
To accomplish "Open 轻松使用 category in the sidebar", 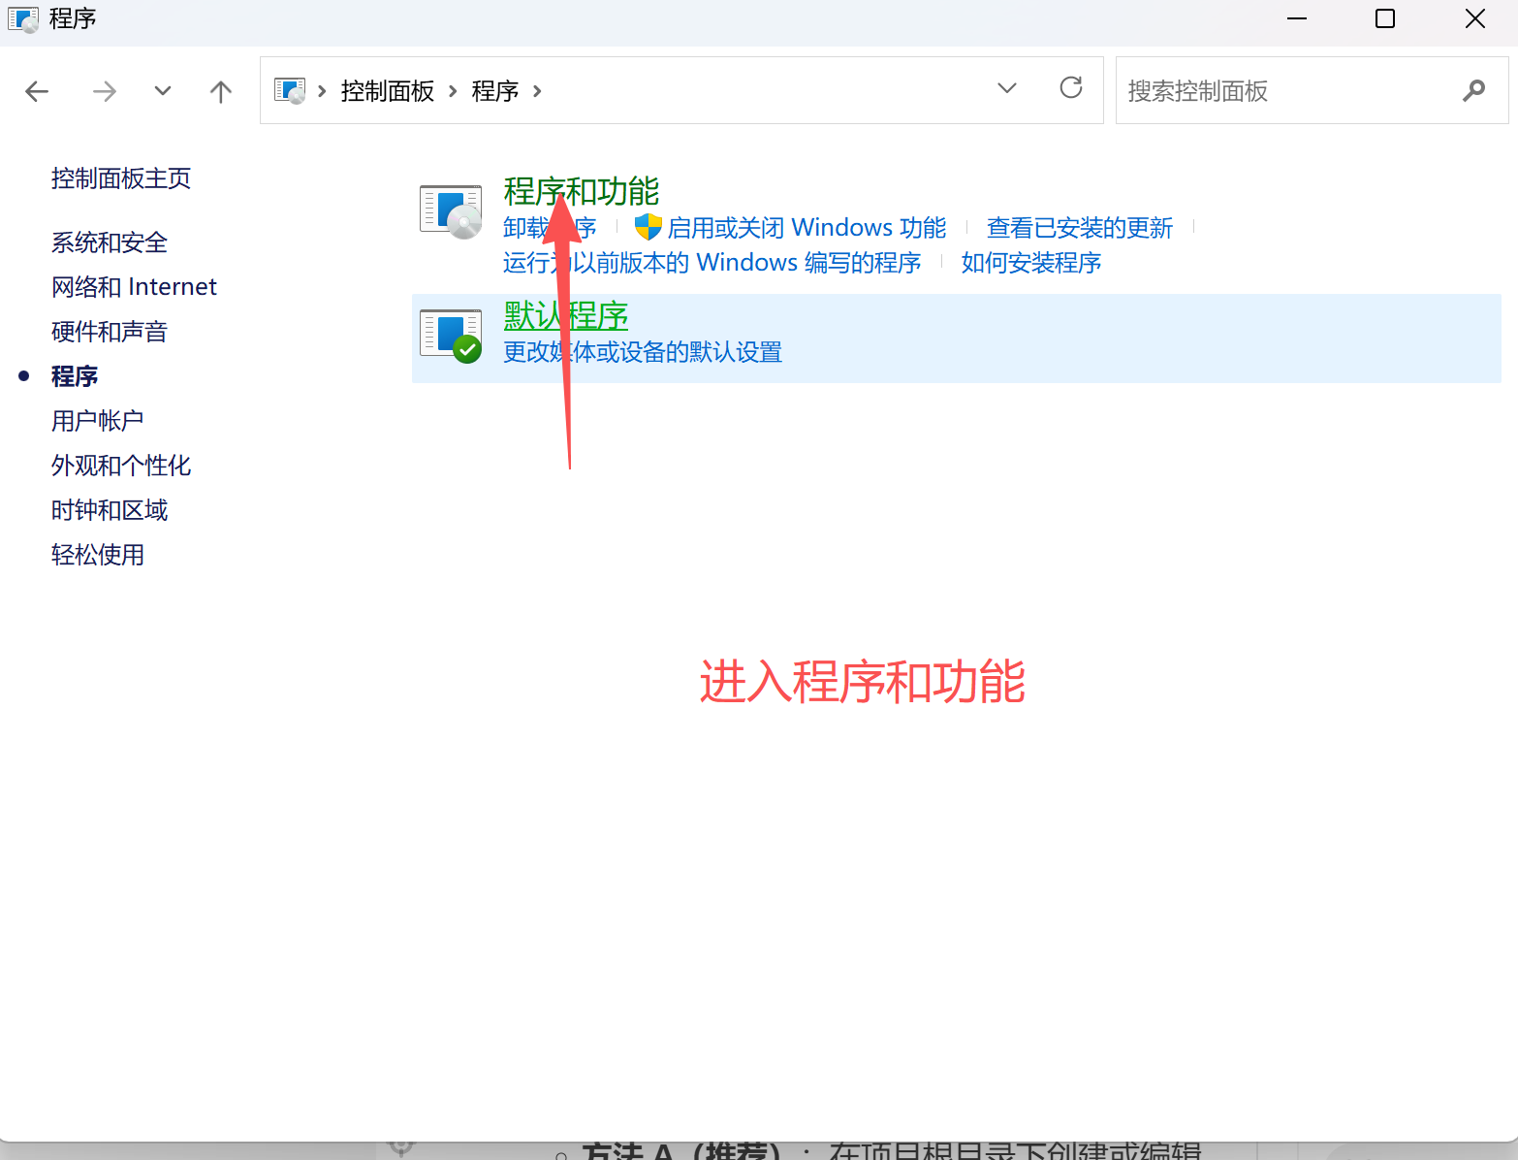I will pyautogui.click(x=97, y=554).
